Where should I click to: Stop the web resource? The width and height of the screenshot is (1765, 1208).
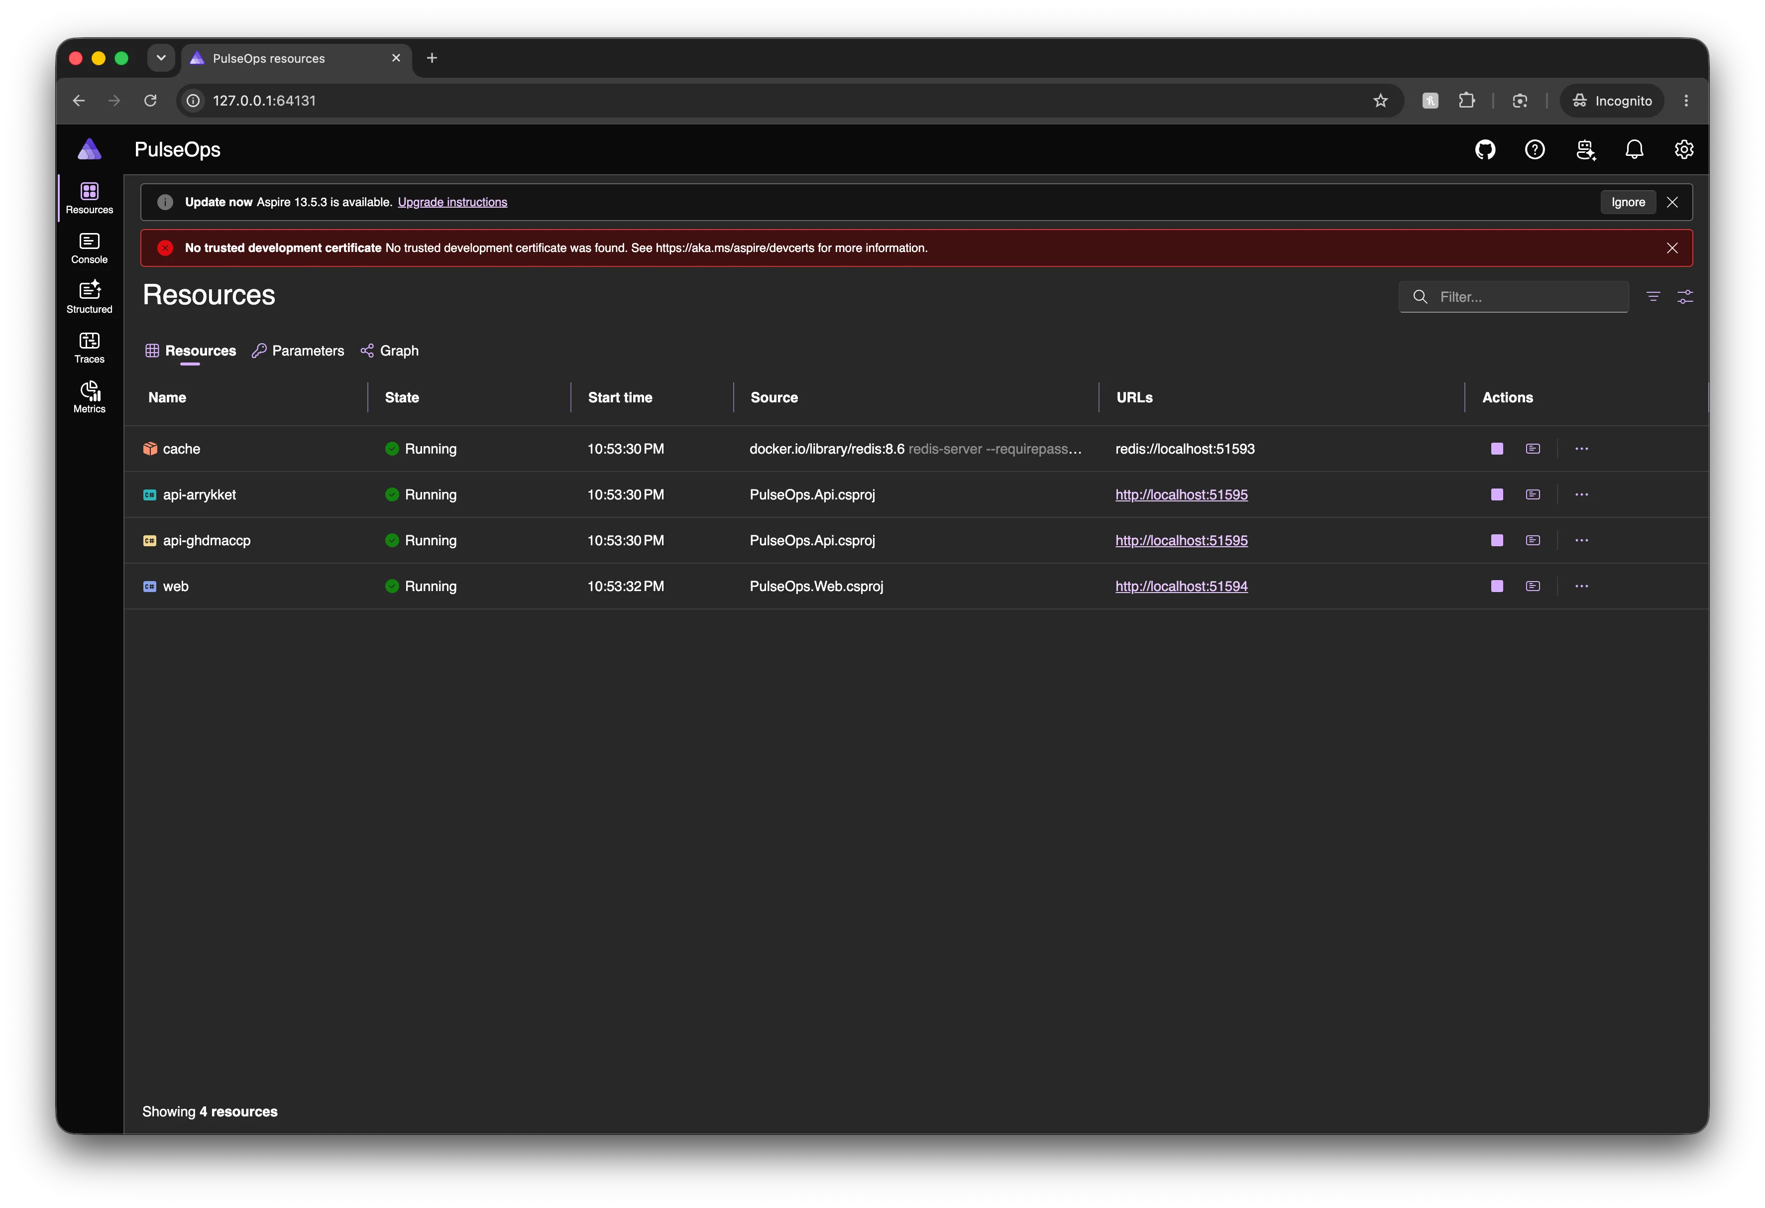tap(1496, 587)
